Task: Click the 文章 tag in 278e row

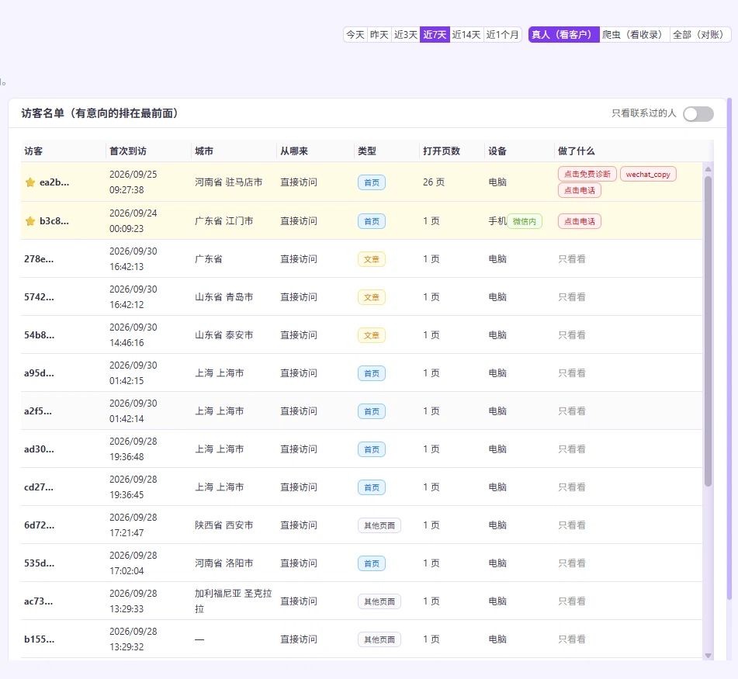Action: tap(372, 259)
